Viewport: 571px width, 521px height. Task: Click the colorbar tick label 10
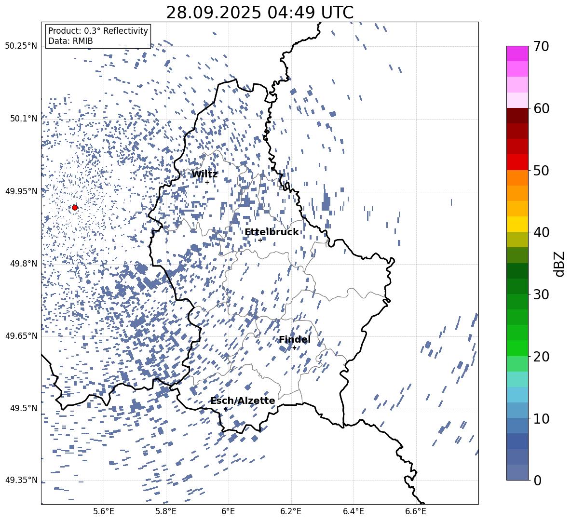coord(541,418)
